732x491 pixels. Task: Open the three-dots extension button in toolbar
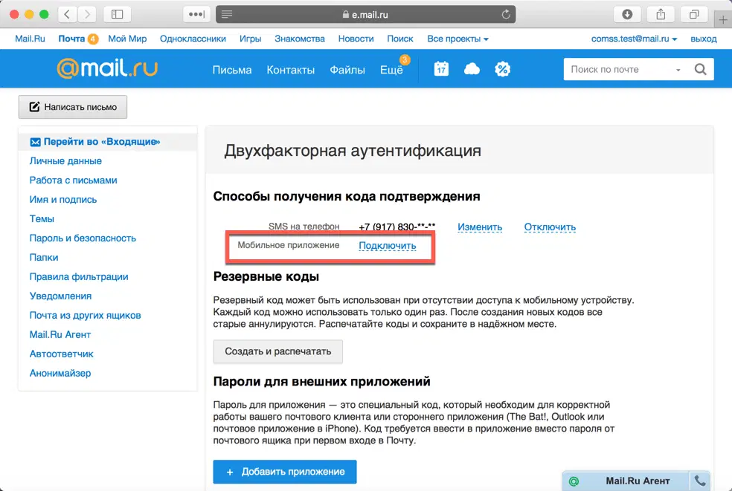[196, 14]
